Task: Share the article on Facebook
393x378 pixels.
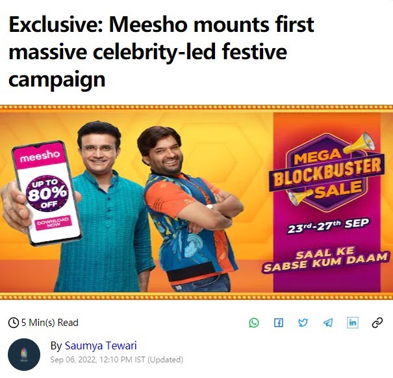Action: [278, 323]
